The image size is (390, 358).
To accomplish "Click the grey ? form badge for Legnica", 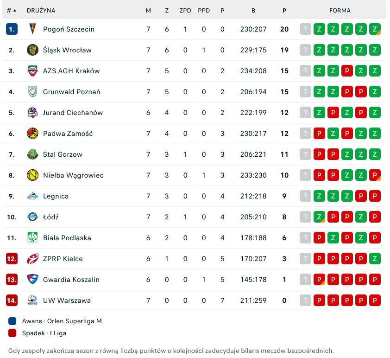I will coord(305,196).
